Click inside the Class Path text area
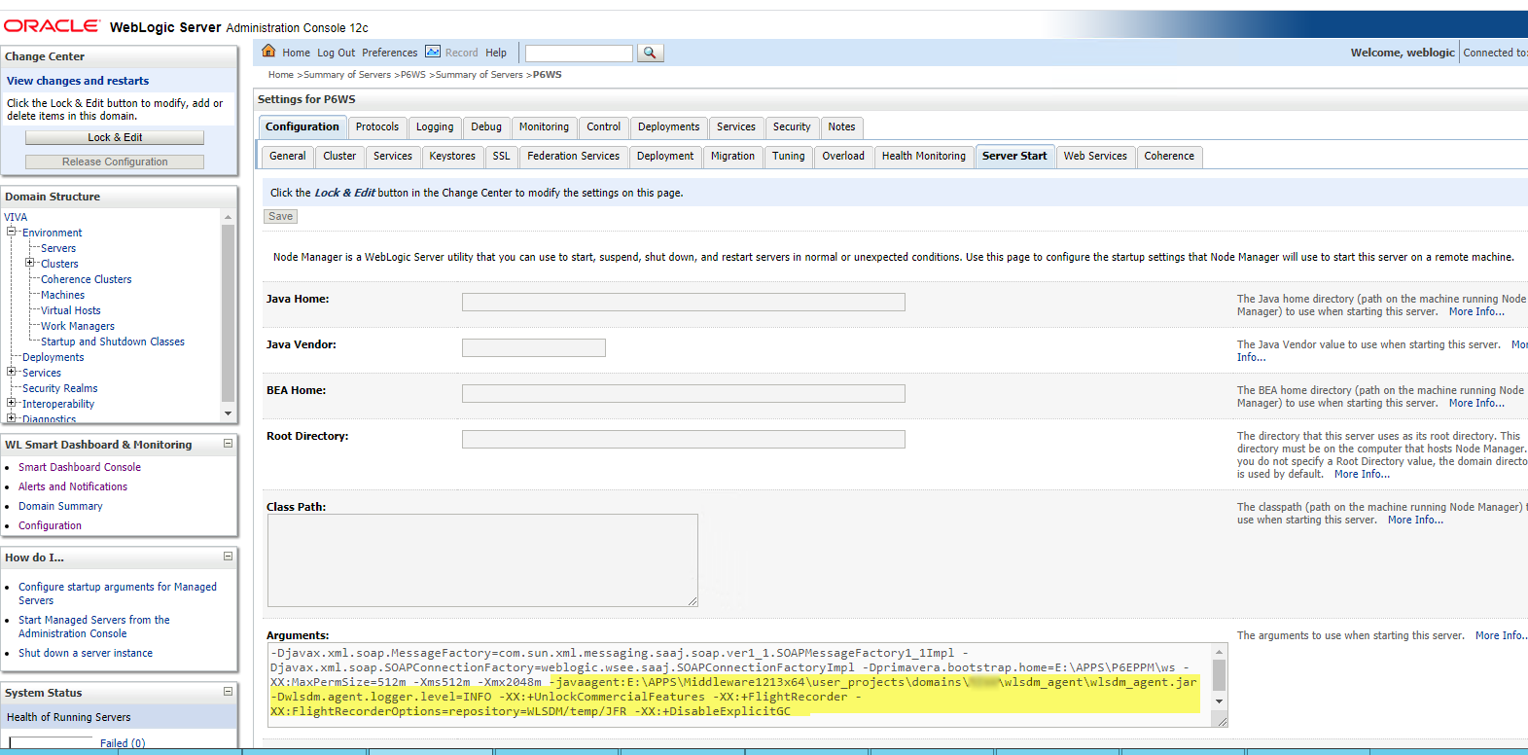Image resolution: width=1528 pixels, height=755 pixels. tap(482, 560)
